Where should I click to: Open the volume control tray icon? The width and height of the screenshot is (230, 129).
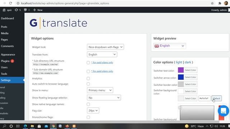point(216,126)
